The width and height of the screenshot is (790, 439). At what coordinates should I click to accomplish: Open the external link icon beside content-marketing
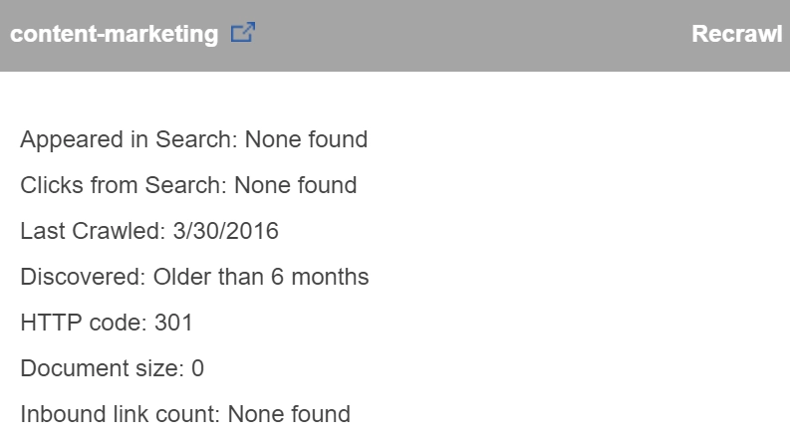242,34
